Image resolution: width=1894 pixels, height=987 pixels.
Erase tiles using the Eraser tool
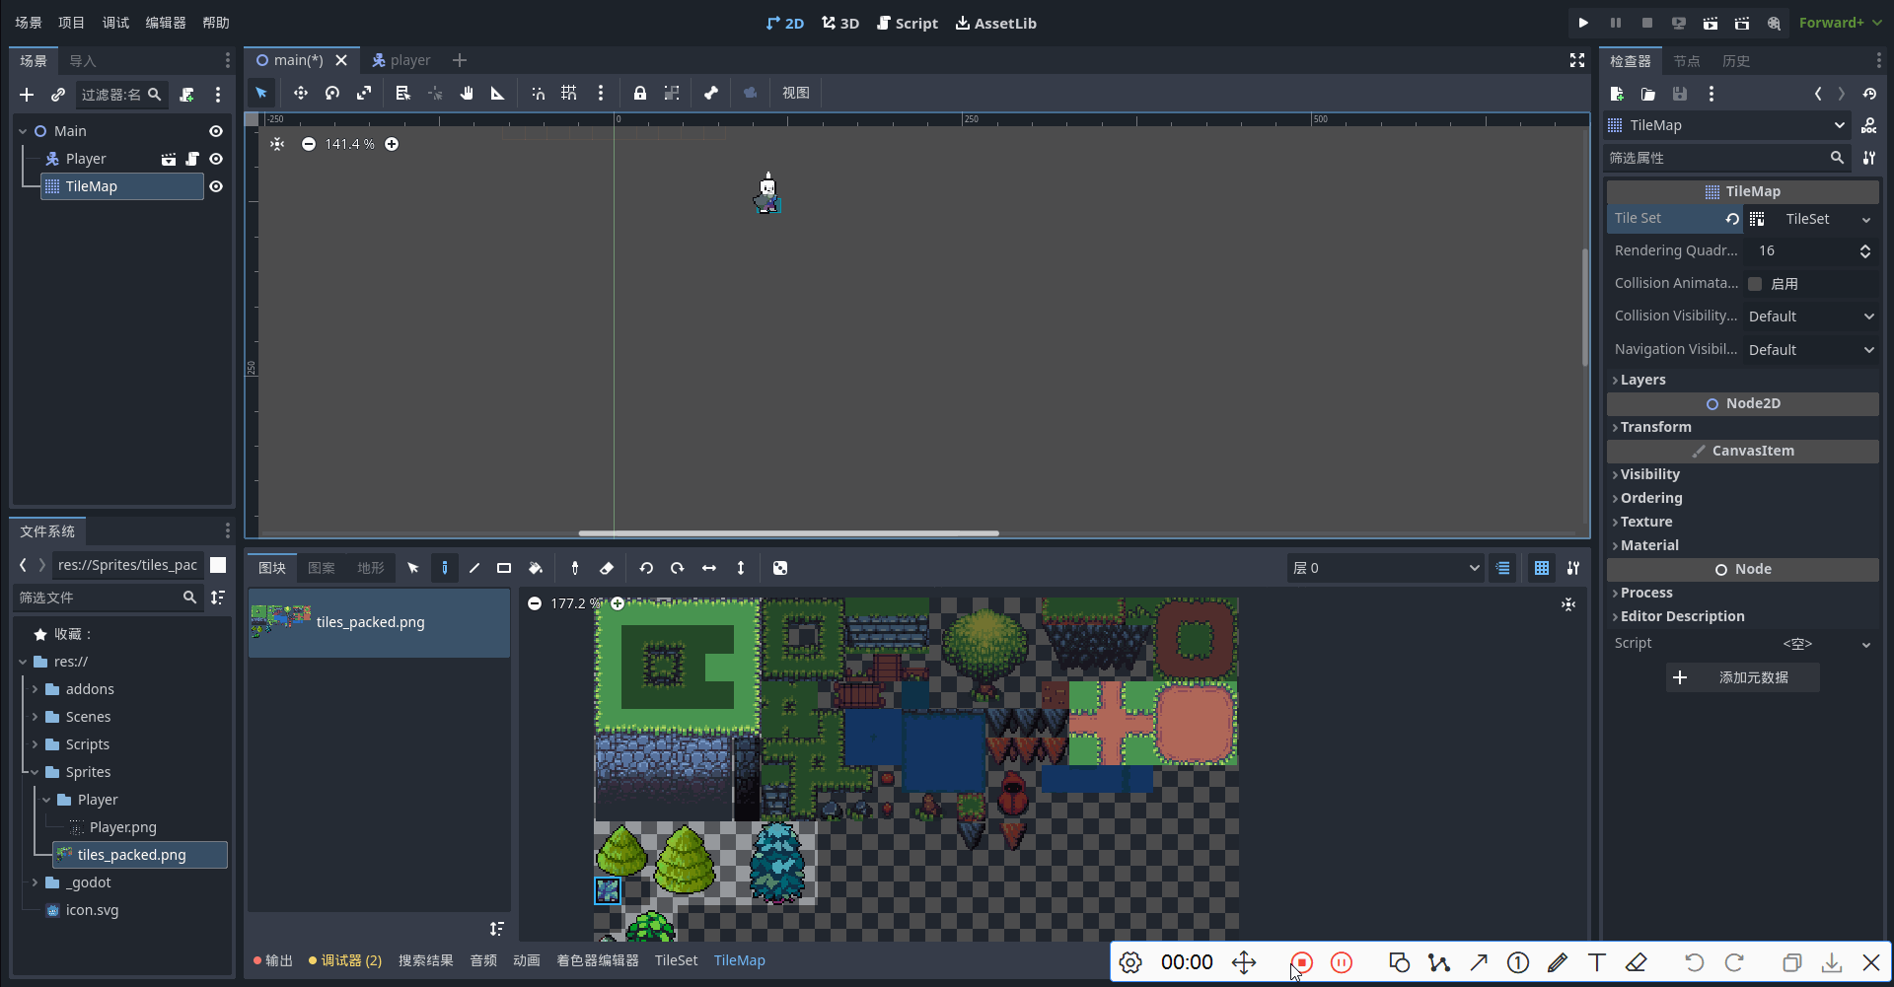click(607, 568)
